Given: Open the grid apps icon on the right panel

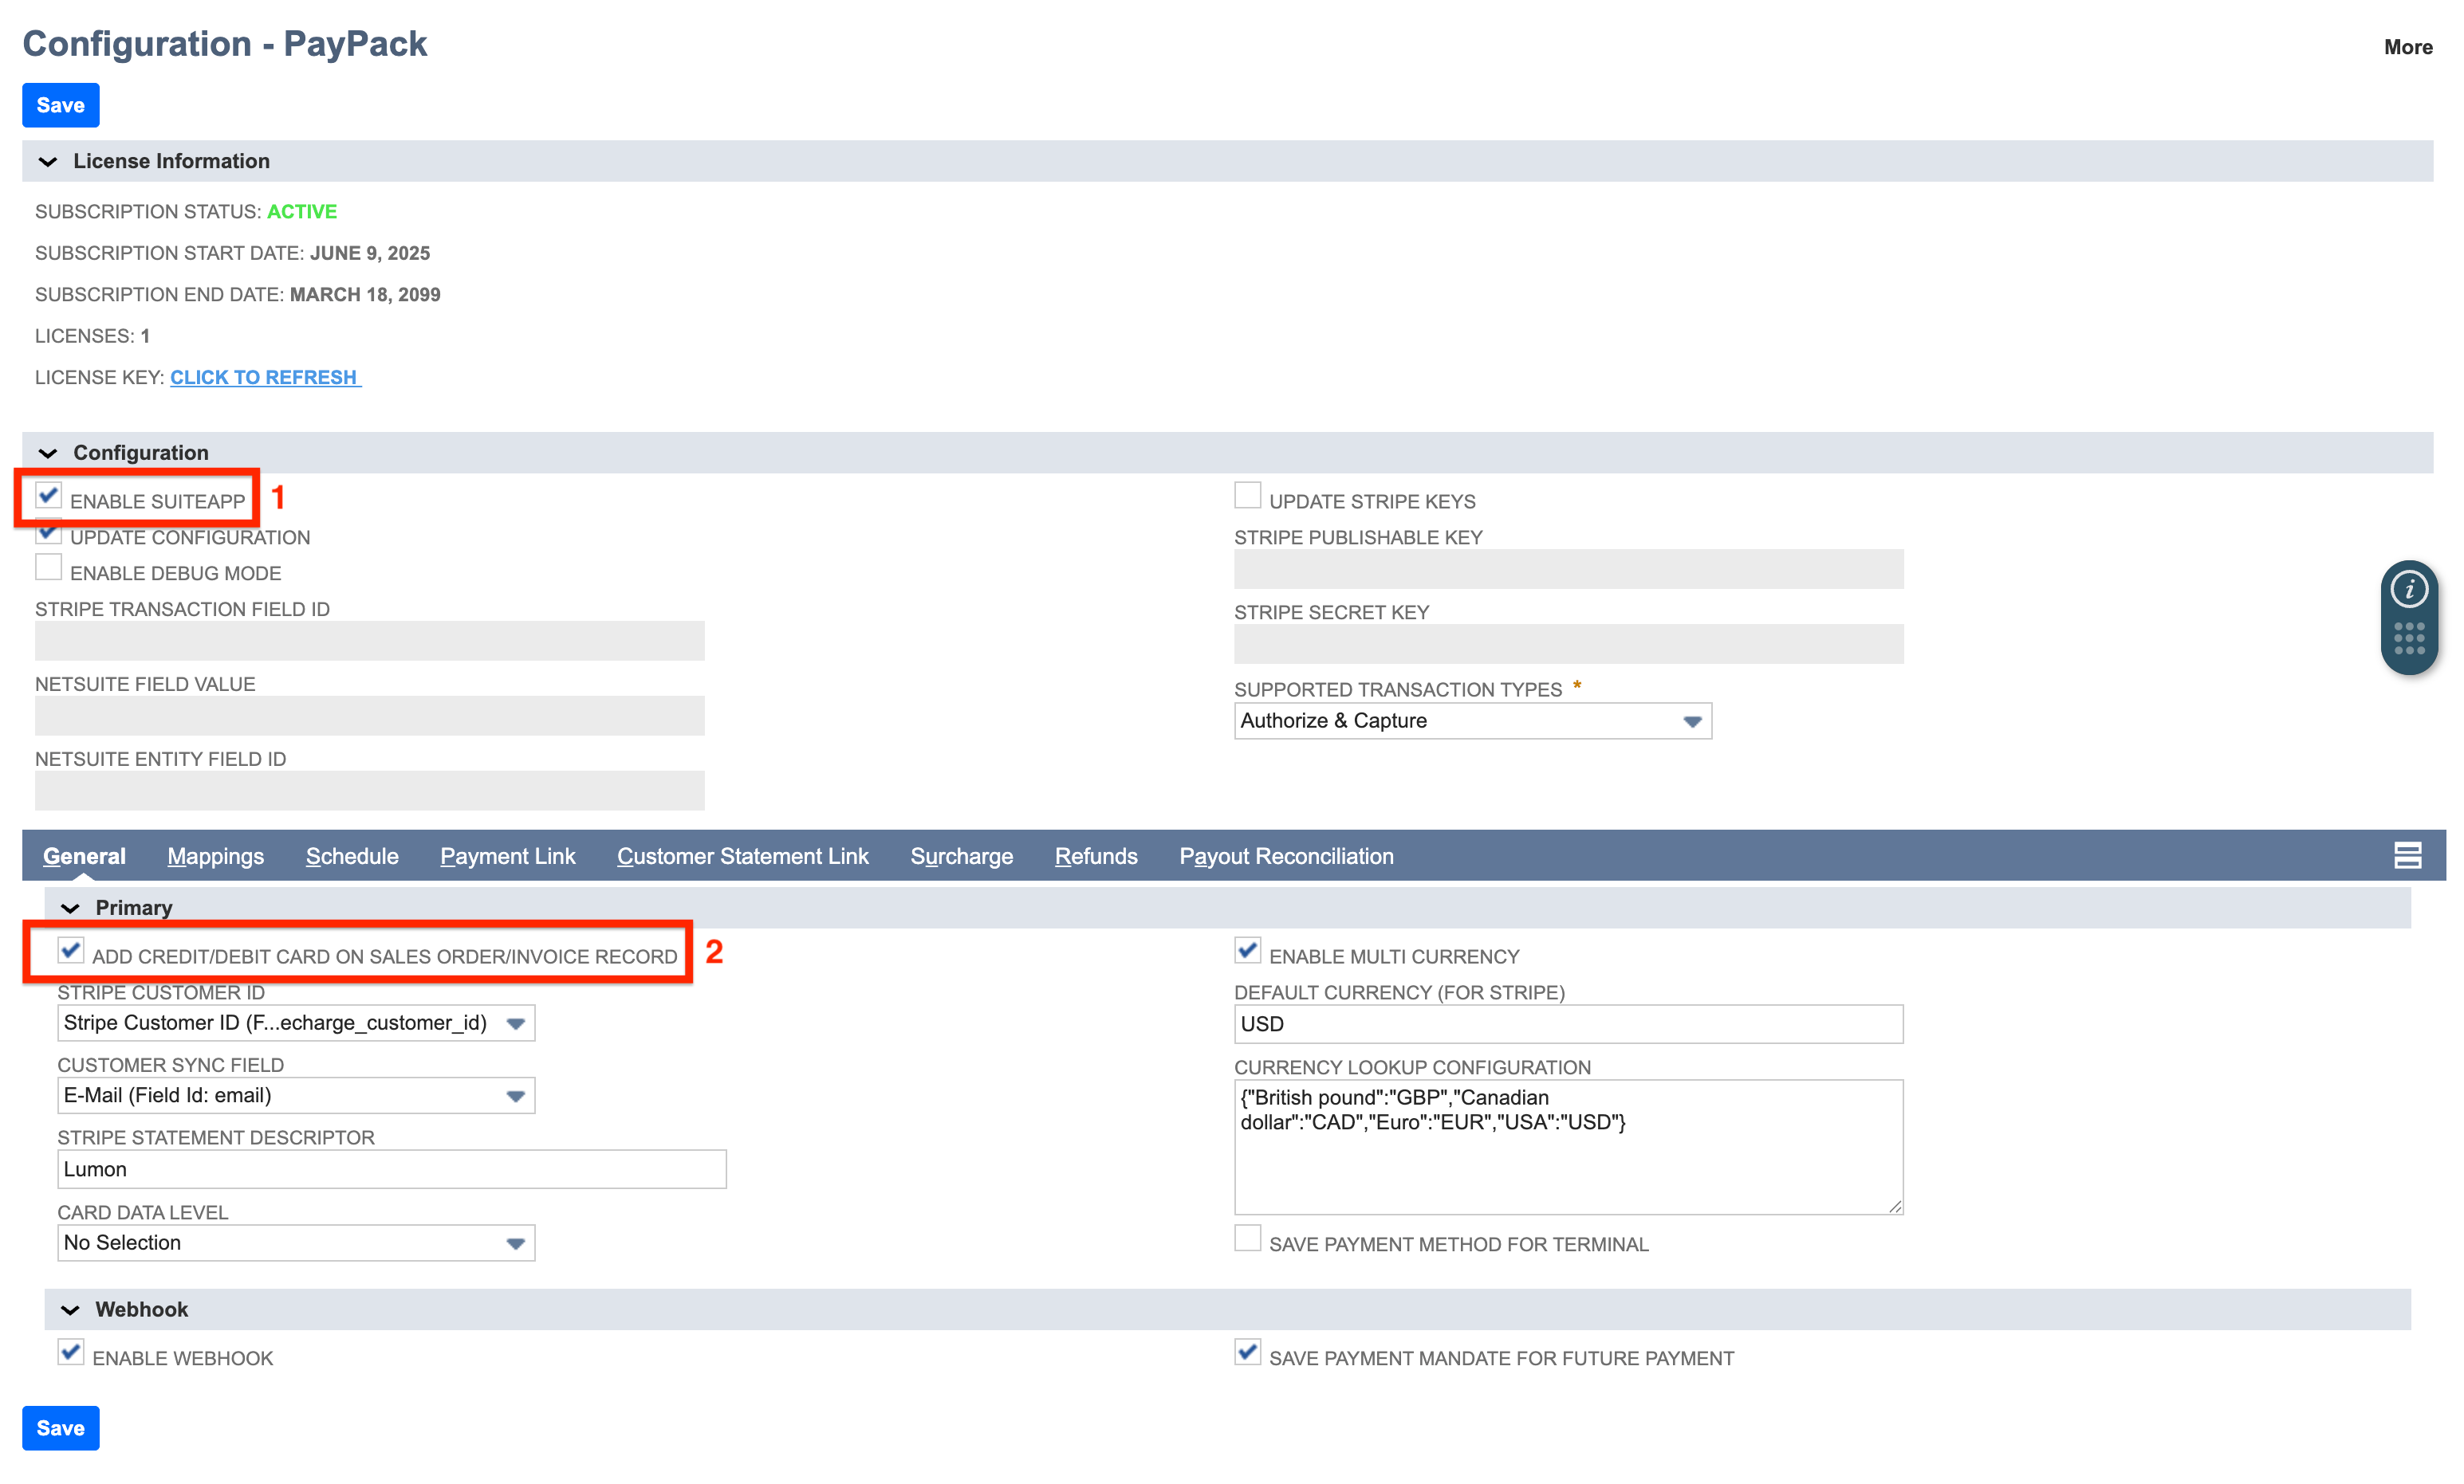Looking at the screenshot, I should click(2410, 639).
